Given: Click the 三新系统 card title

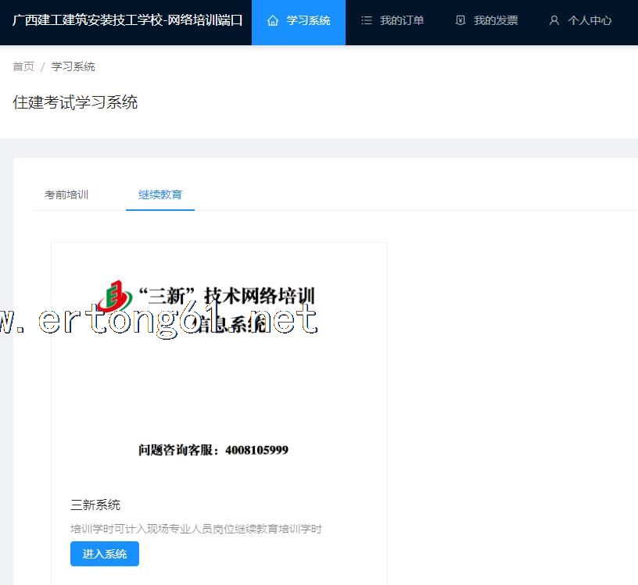Looking at the screenshot, I should (95, 505).
